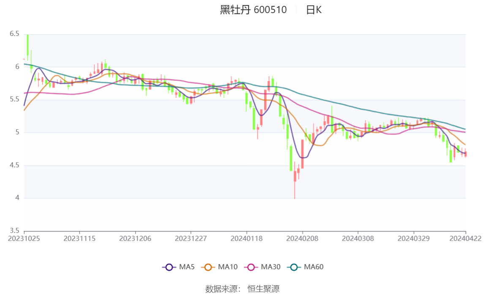Toggle the MA30 series via its text label
The image size is (485, 295).
pyautogui.click(x=271, y=267)
